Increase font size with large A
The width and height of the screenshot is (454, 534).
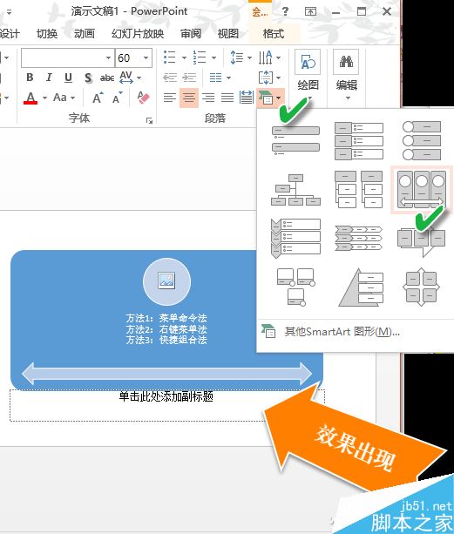pos(98,98)
